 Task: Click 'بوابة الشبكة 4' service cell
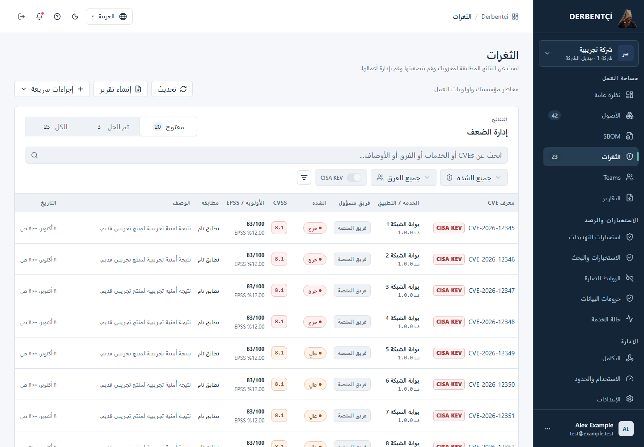coord(402,318)
